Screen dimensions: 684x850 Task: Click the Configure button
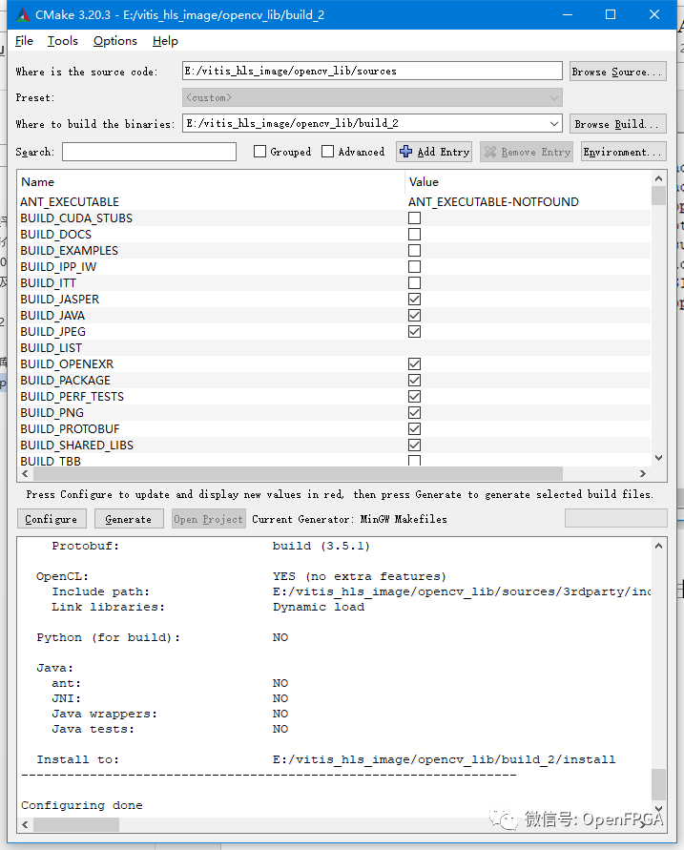click(x=51, y=519)
